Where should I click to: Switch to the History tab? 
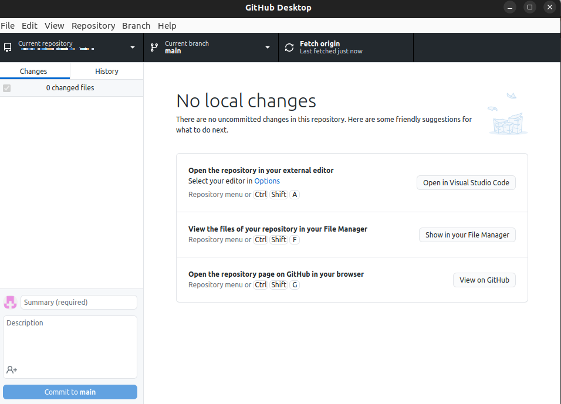coord(107,71)
